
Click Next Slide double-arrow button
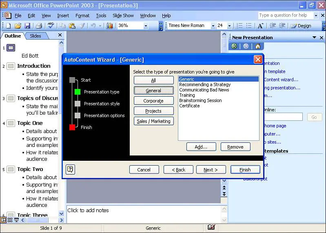point(224,194)
